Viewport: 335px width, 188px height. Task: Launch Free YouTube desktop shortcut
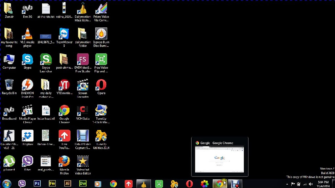pos(64,140)
